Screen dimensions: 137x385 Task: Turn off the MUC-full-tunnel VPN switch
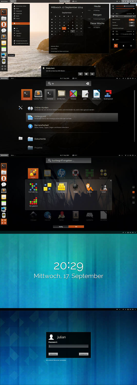point(132,20)
